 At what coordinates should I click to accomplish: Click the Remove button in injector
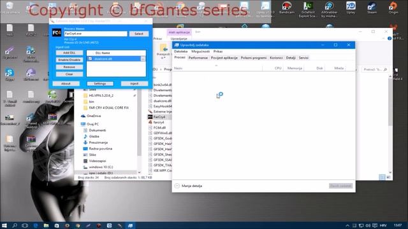(69, 67)
